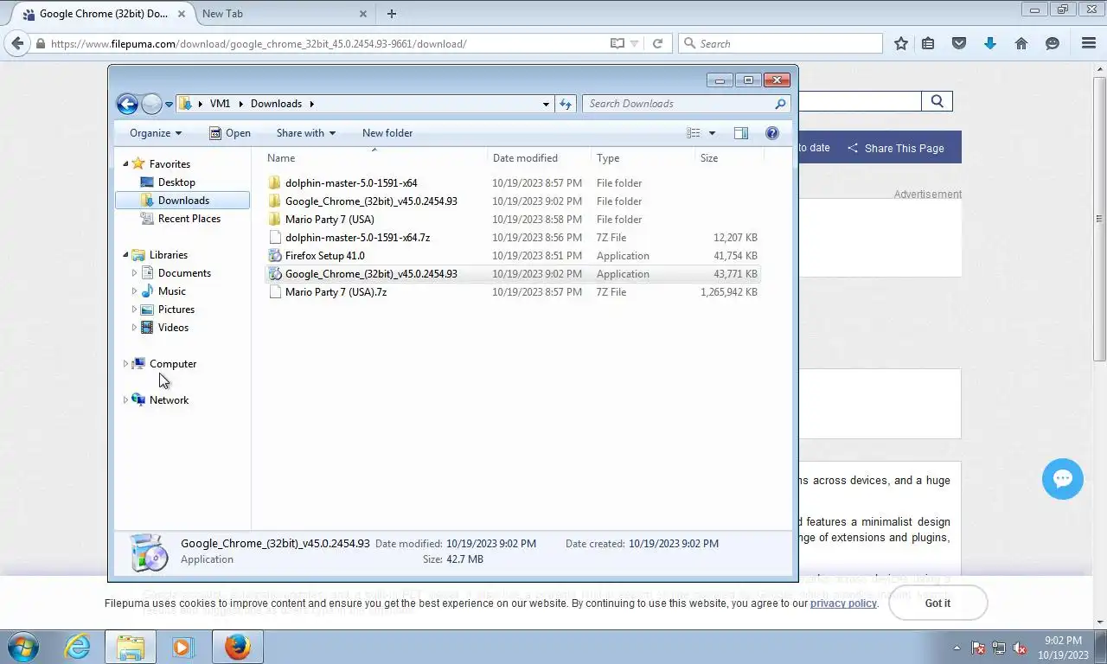Expand the Documents library

point(134,273)
